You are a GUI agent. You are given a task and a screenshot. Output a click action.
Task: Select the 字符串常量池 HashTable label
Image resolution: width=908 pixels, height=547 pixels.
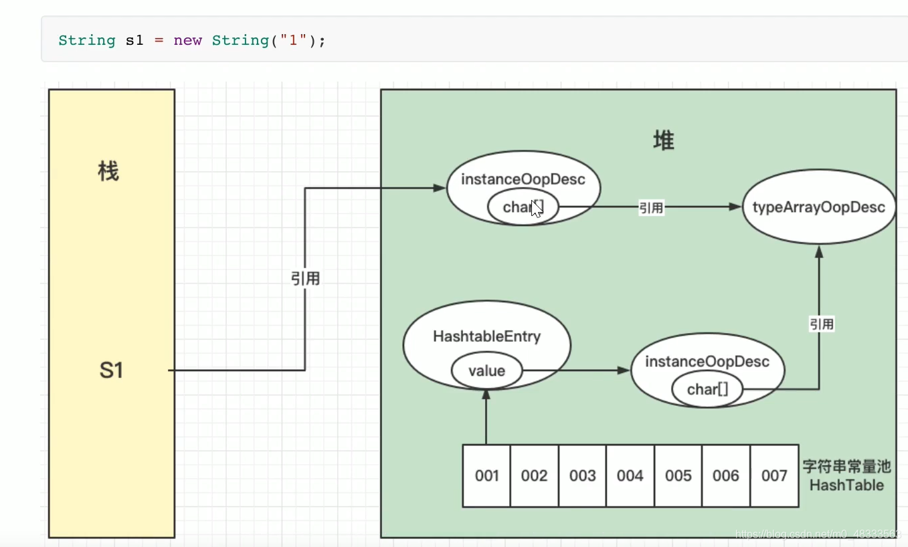coord(846,475)
